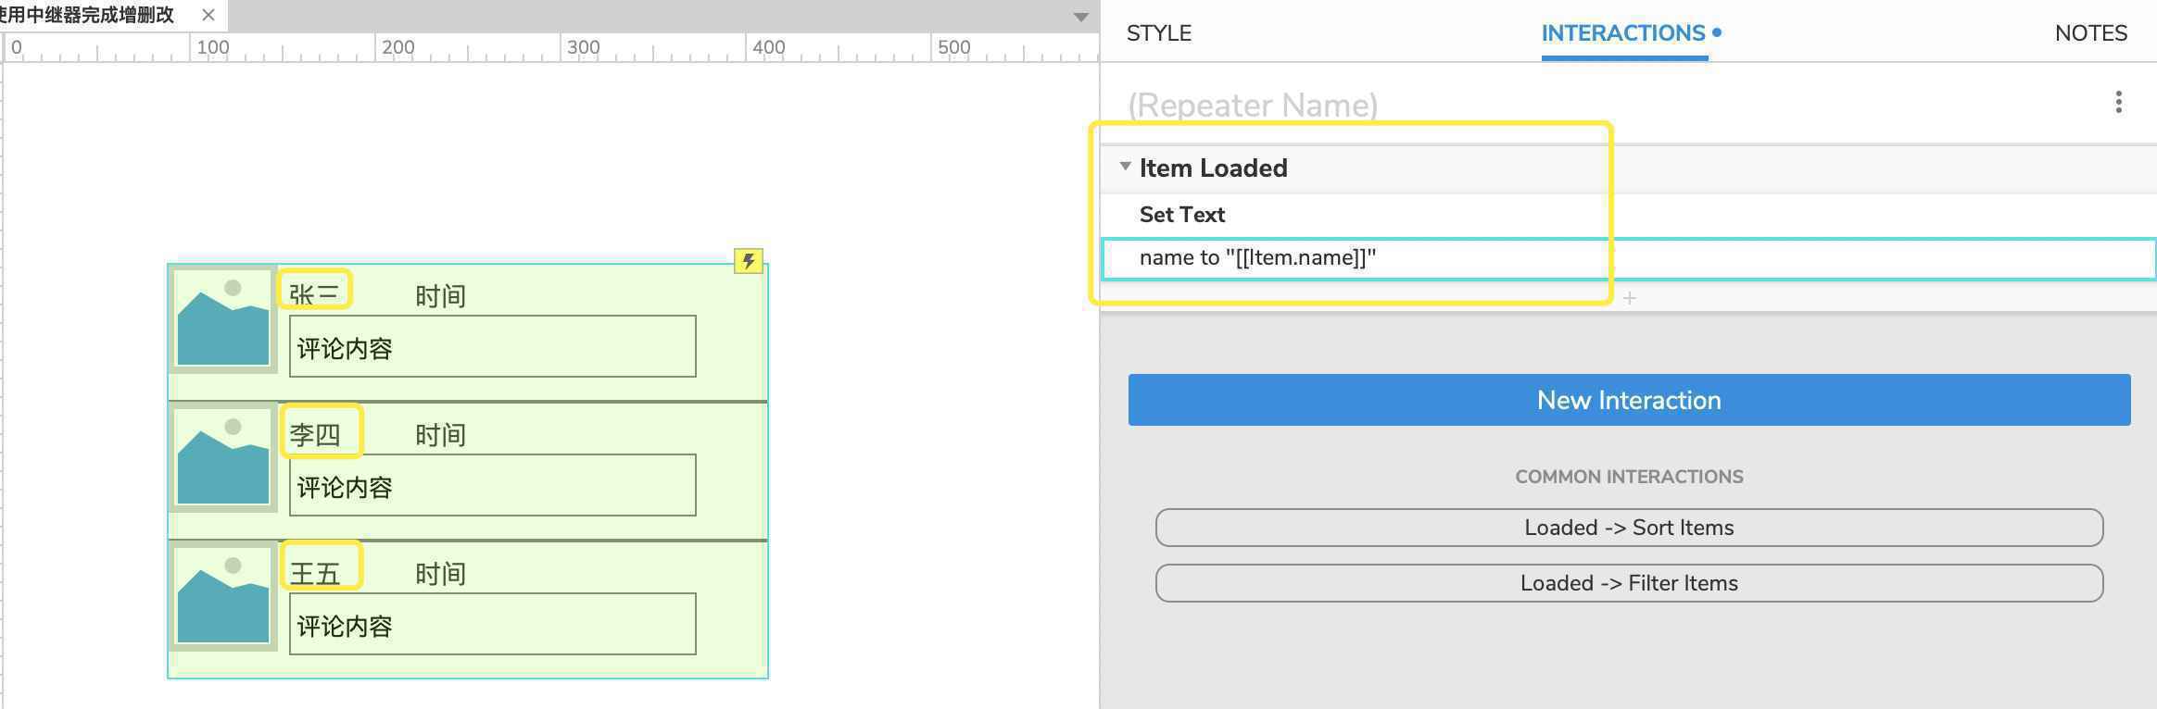Click the 评论内容 box in 李四 row
The image size is (2157, 709).
click(x=492, y=485)
